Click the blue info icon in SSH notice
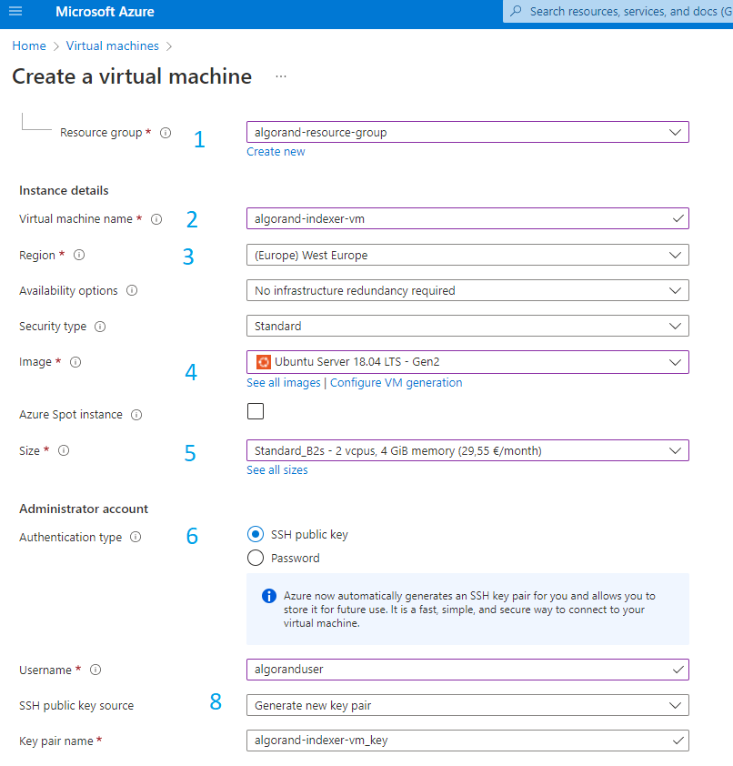Viewport: 733px width, 766px height. [269, 596]
